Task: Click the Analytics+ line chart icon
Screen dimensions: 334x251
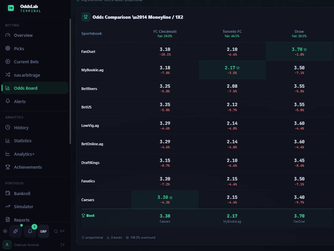Action: click(x=8, y=154)
